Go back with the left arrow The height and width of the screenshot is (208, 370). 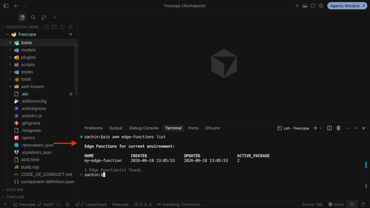coord(16,5)
